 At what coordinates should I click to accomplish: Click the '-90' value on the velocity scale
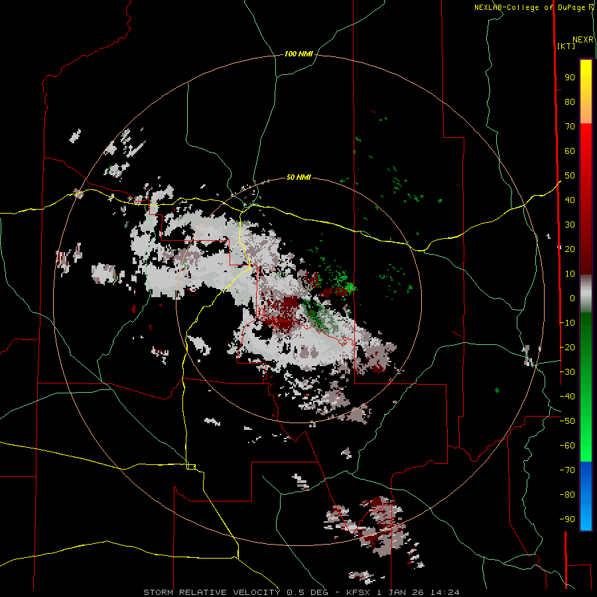coord(567,519)
